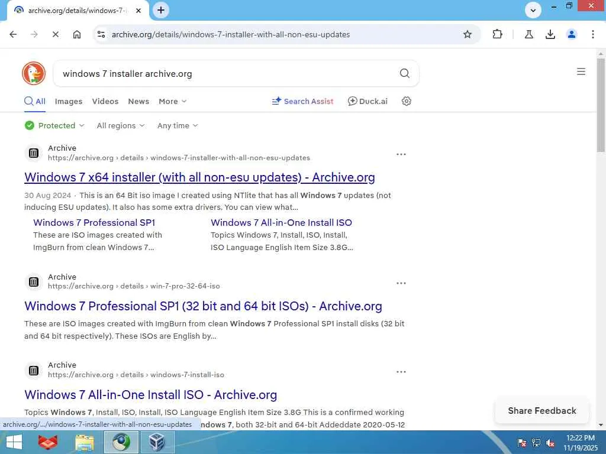The height and width of the screenshot is (454, 606).
Task: Click the browser address bar URL
Action: click(x=231, y=34)
